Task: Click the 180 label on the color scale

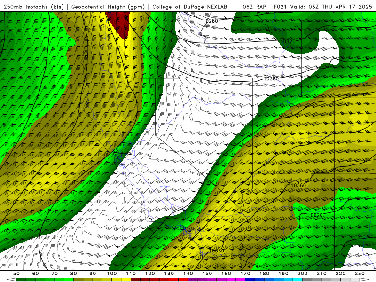Action: [264, 274]
